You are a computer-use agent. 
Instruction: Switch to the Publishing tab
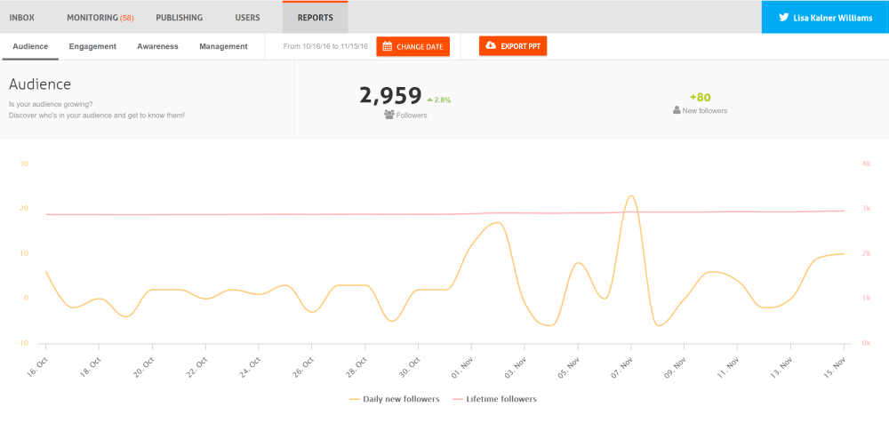[x=180, y=18]
